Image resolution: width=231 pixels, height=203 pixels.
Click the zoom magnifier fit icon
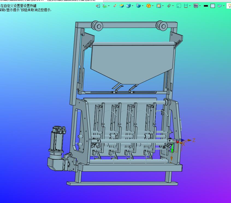pos(159,6)
